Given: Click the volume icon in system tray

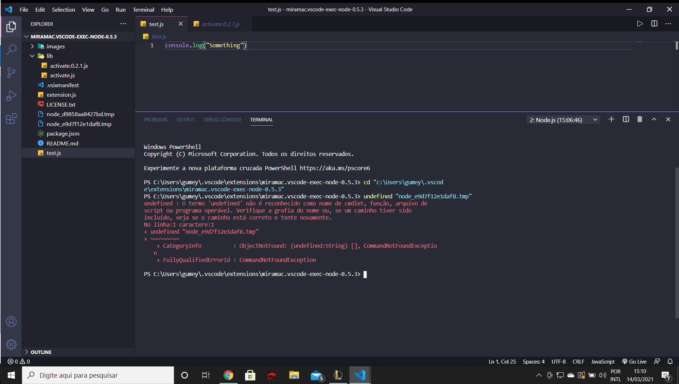Looking at the screenshot, I should coord(602,375).
